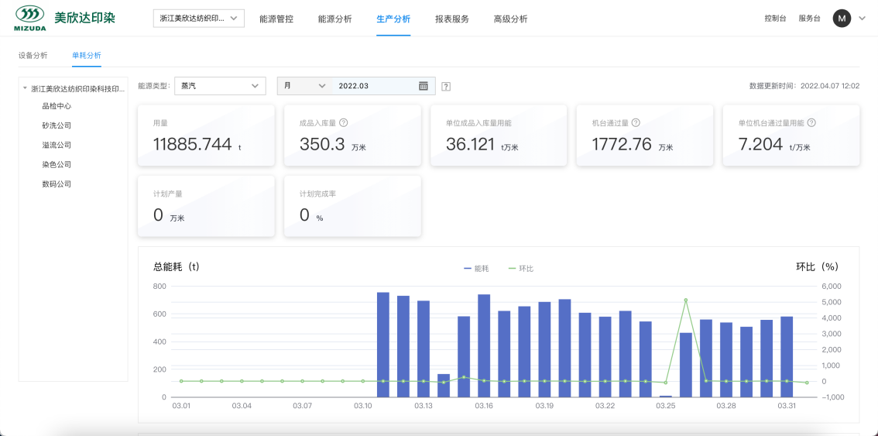
Task: Click help icon next to date picker
Action: point(446,87)
